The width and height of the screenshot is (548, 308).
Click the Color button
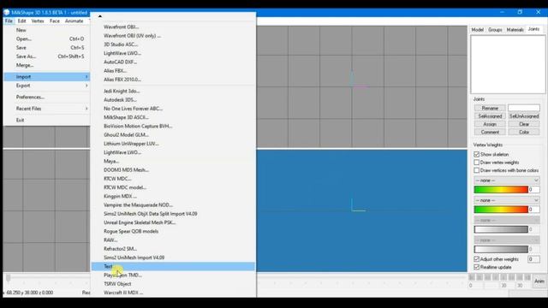[524, 133]
